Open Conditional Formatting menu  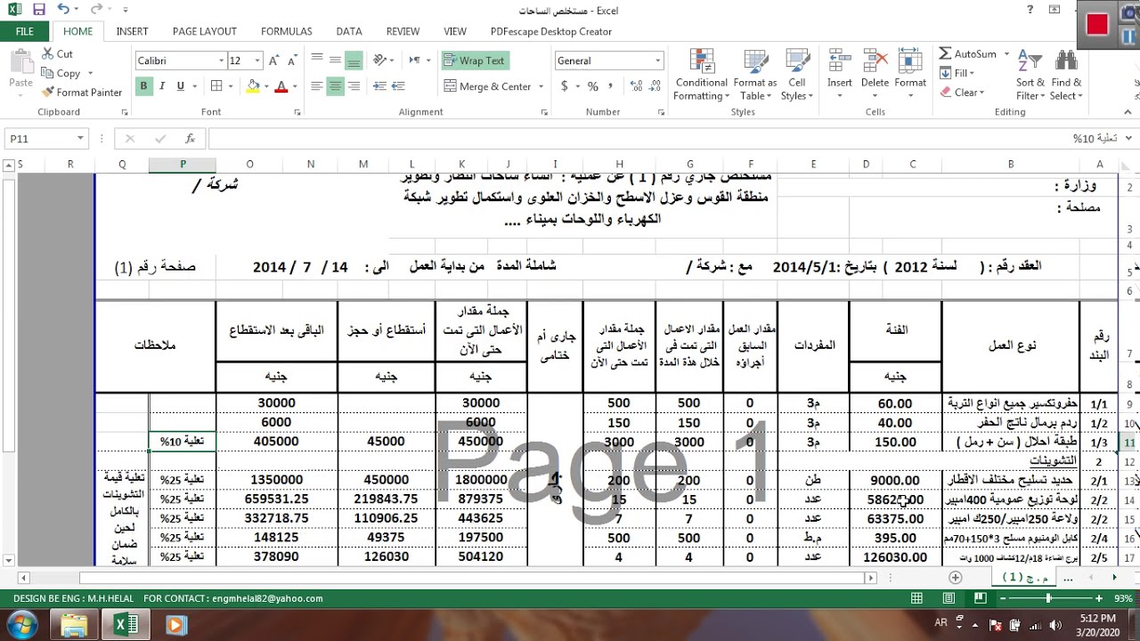click(701, 76)
